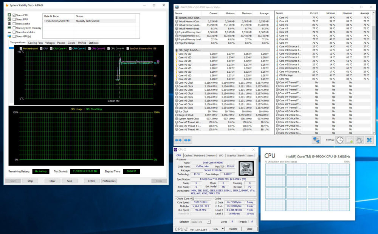The image size is (378, 234).
Task: Toggle the CPU Core #1 graph checkbox
Action: (x=51, y=49)
